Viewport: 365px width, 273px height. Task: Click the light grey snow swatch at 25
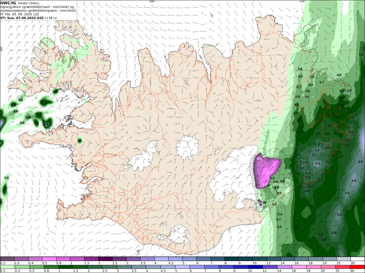pos(343,259)
